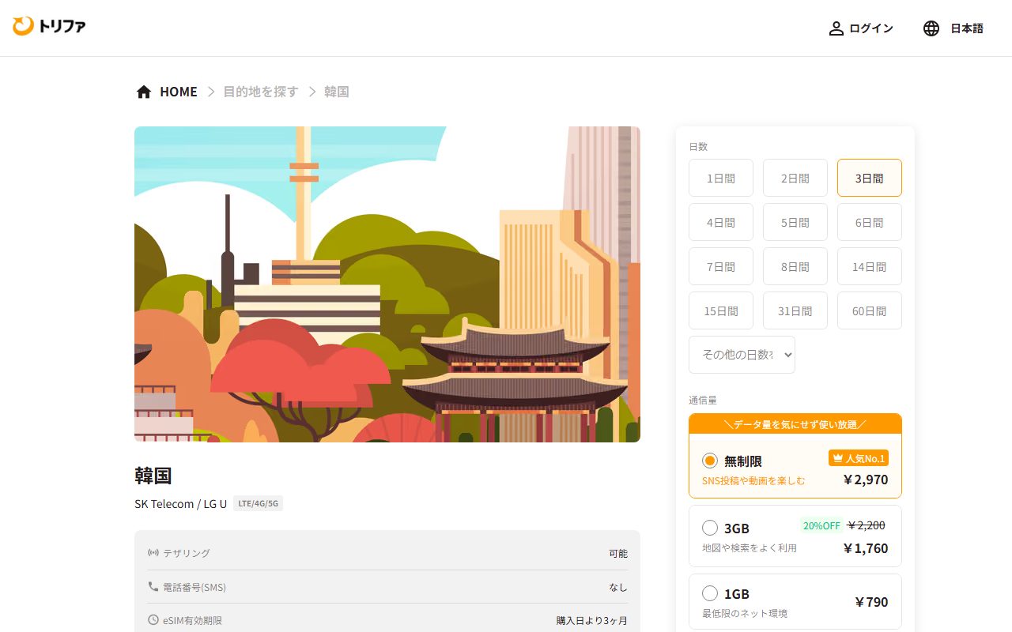Select the 無制限 data plan radio

710,461
